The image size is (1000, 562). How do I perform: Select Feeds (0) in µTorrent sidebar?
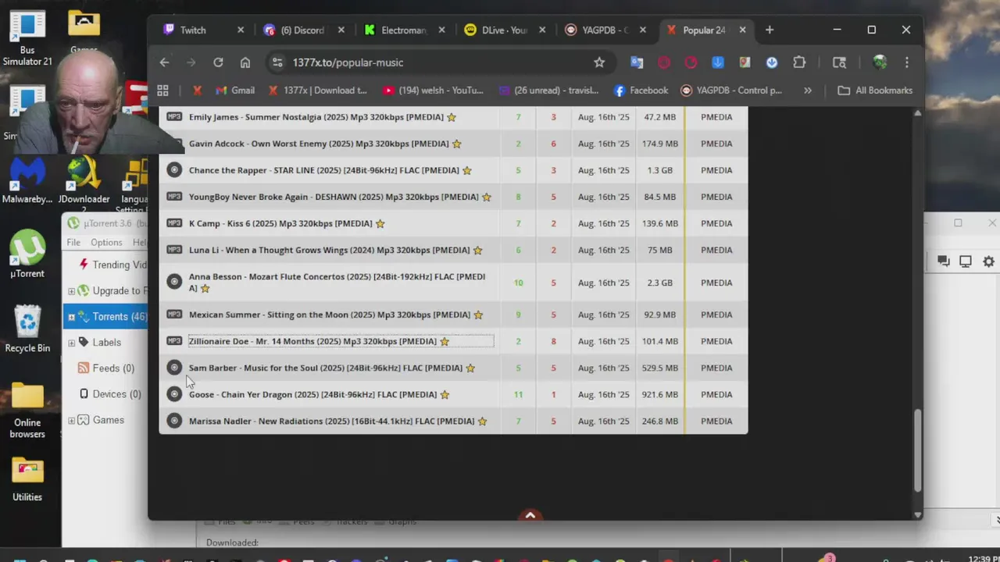[x=106, y=368]
